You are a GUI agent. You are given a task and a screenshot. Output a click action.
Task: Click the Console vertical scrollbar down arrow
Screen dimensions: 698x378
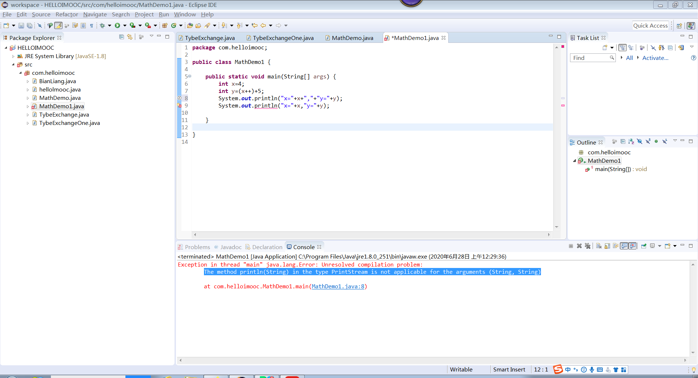[693, 352]
